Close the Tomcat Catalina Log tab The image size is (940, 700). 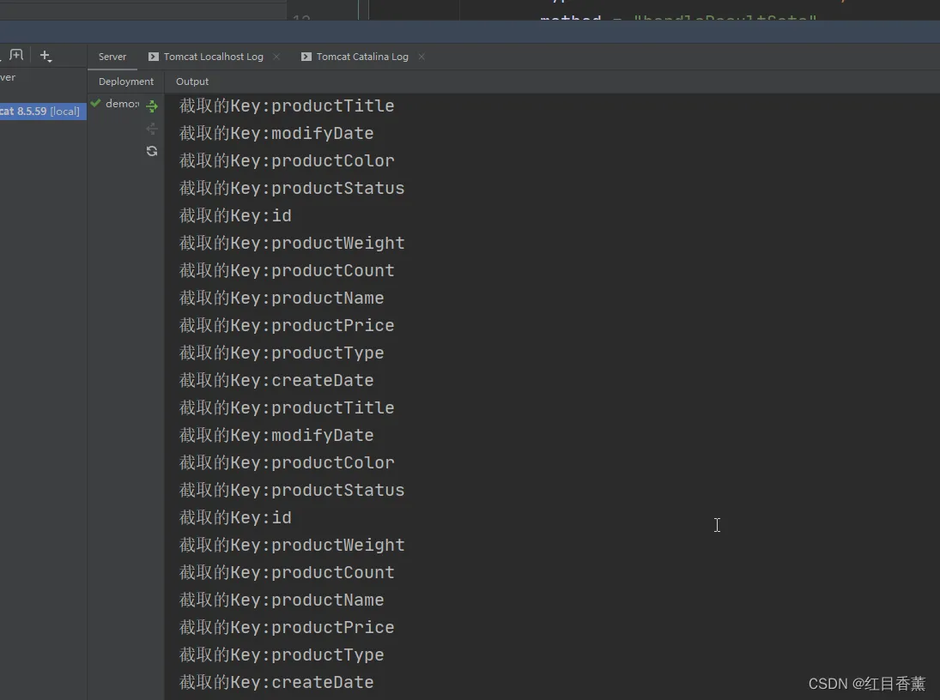421,57
